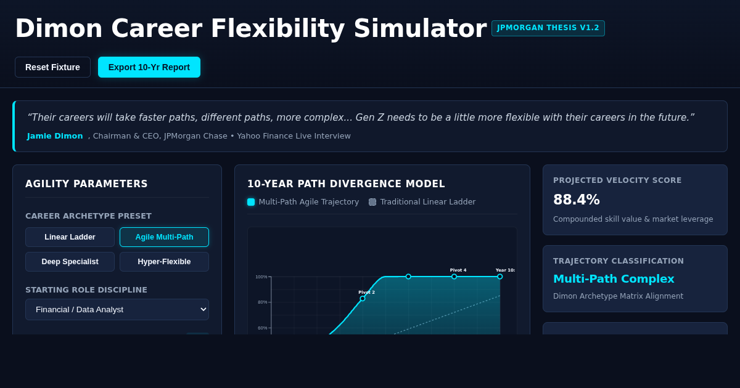Select the Deep Specialist preset
The height and width of the screenshot is (388, 740).
(70, 262)
